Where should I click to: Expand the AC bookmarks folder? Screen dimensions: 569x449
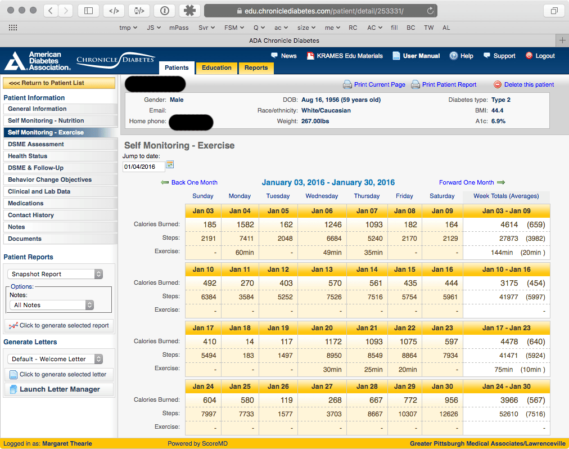[x=374, y=28]
